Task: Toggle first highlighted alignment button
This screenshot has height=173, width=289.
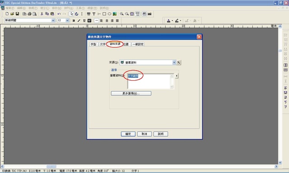Action: point(96,21)
